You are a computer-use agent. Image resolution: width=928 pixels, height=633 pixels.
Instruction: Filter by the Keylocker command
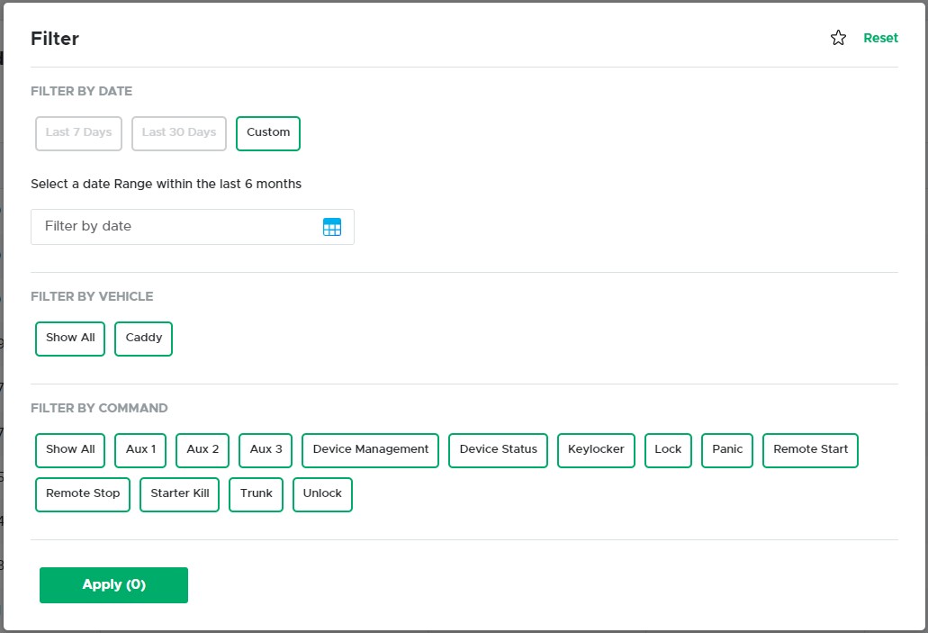click(596, 450)
